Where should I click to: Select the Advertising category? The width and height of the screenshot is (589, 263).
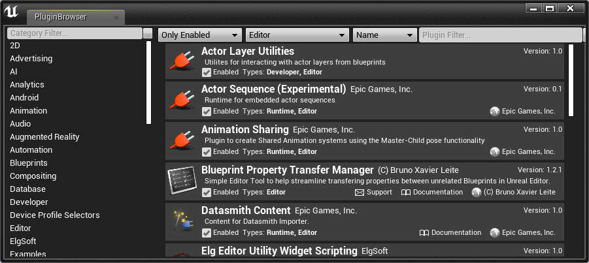(31, 59)
